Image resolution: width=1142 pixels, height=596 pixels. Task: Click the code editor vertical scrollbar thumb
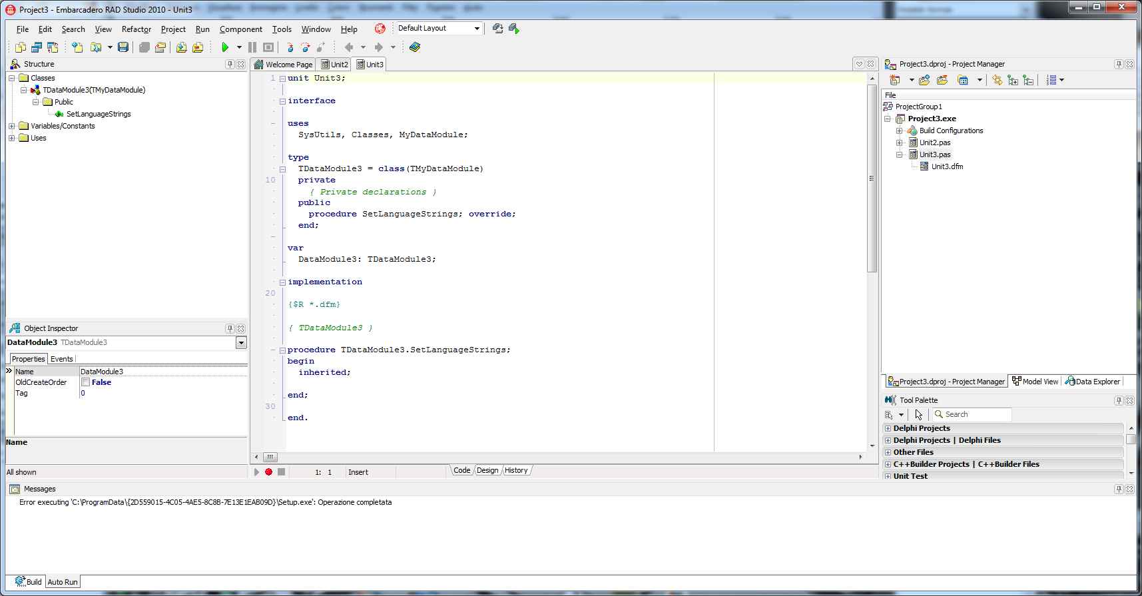(872, 178)
